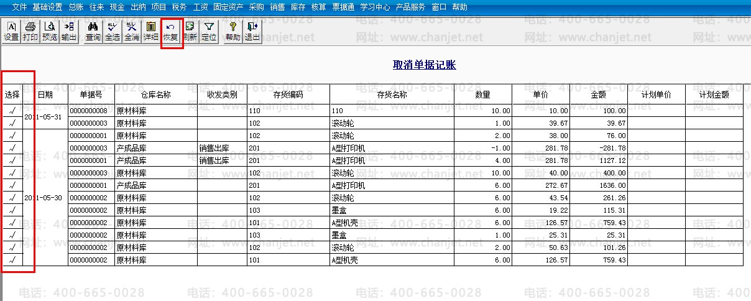Image resolution: width=751 pixels, height=301 pixels.
Task: Click the 恢复 restore icon
Action: (171, 31)
